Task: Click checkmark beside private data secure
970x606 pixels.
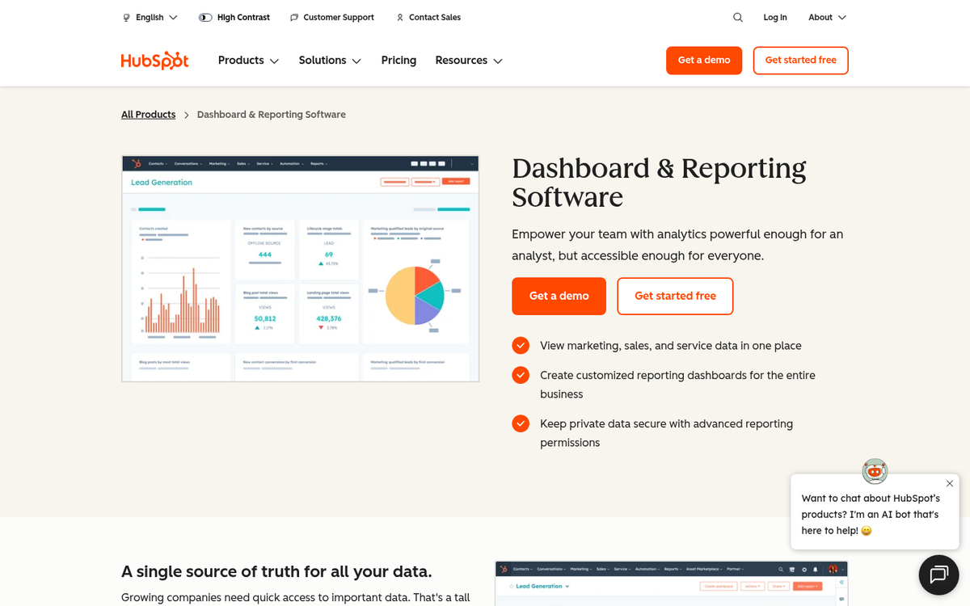Action: pyautogui.click(x=521, y=423)
